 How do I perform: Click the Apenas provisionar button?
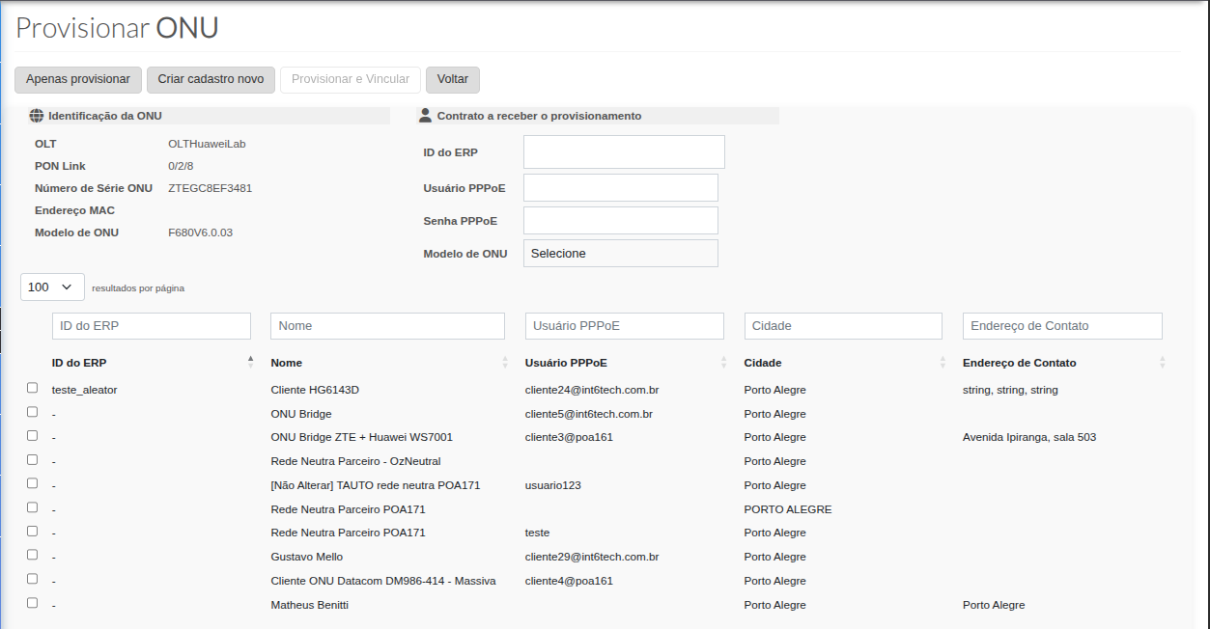(78, 79)
